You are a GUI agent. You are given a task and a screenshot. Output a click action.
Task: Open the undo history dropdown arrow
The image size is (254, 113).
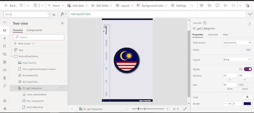click(x=28, y=5)
